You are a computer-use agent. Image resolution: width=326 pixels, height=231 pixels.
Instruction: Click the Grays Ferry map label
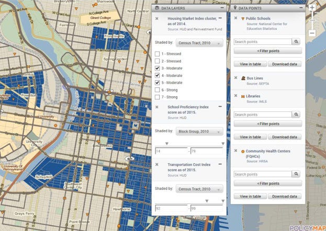[x=24, y=214]
